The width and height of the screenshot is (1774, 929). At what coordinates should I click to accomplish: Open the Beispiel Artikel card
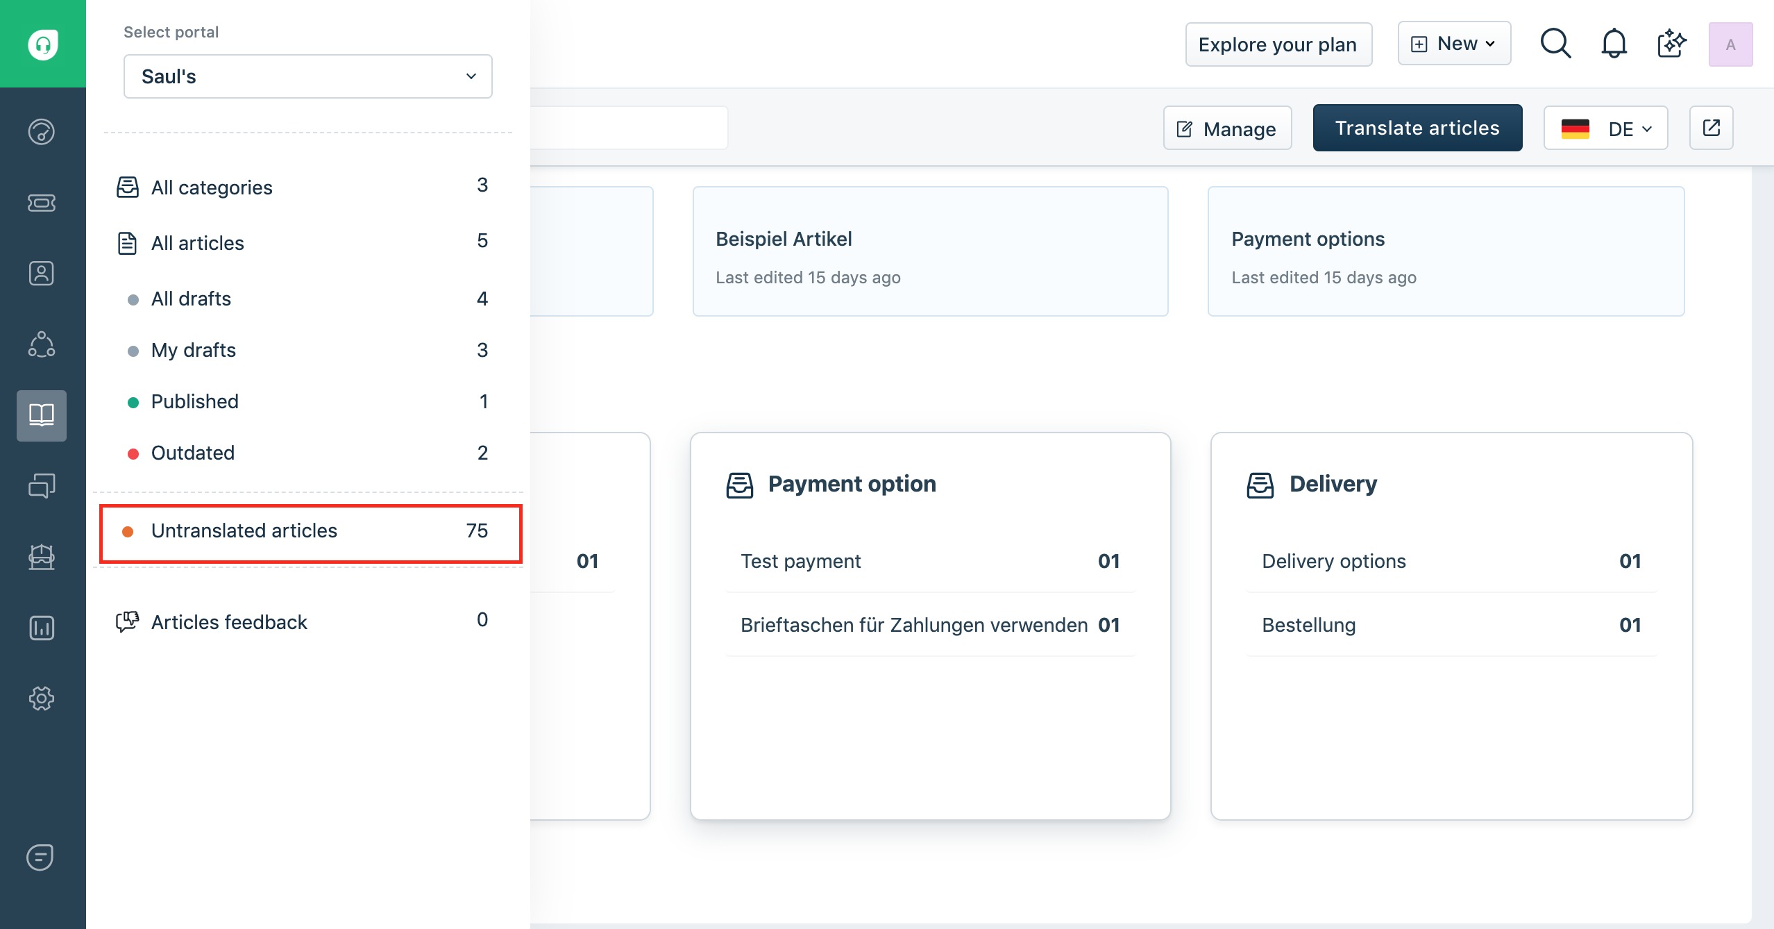(929, 251)
